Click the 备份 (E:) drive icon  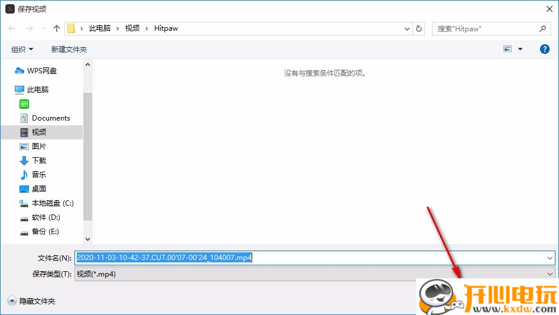[24, 233]
